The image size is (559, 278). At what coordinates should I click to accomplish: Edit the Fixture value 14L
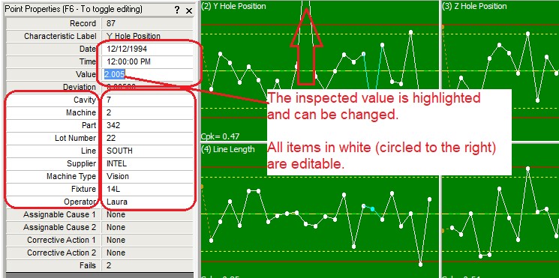[148, 189]
